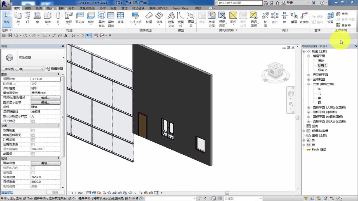The height and width of the screenshot is (201, 358).
Task: Check the 注释裁剪 checkbox
Action: point(33,140)
